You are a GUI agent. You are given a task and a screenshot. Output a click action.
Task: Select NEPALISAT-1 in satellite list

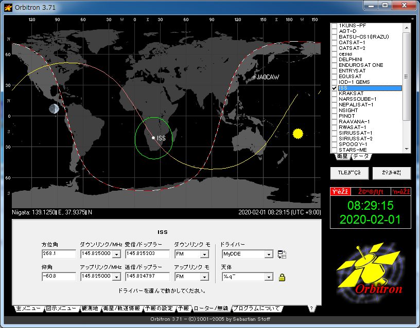pyautogui.click(x=356, y=104)
